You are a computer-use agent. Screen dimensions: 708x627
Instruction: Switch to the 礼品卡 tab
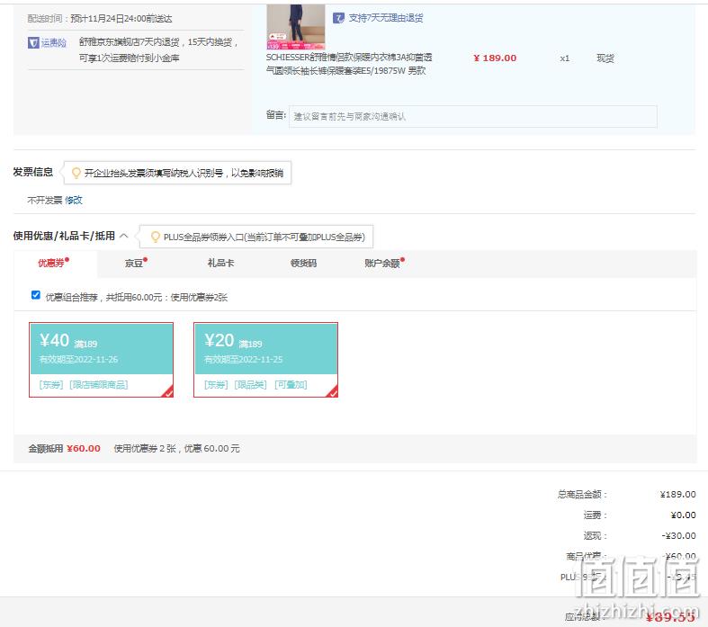[x=220, y=263]
